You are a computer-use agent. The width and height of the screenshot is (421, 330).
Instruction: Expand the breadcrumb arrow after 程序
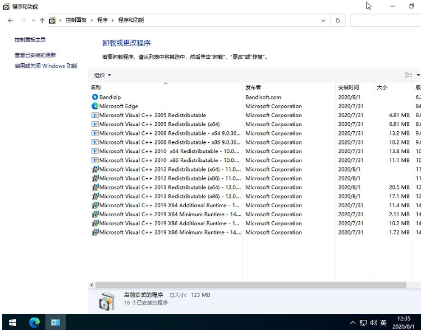(x=112, y=20)
